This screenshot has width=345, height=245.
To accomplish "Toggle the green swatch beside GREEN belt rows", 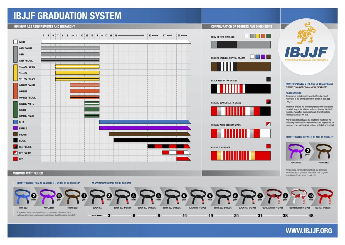I will coord(15,110).
